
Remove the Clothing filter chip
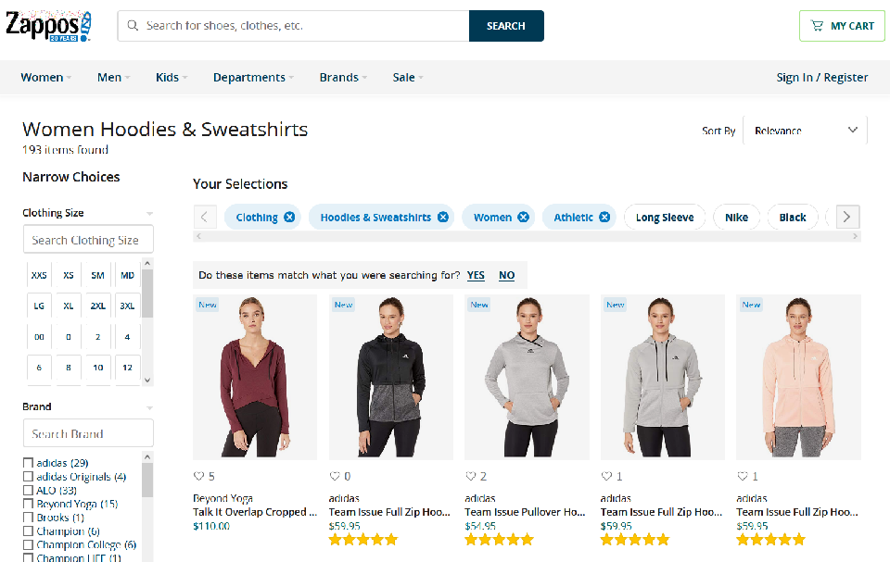pyautogui.click(x=290, y=218)
